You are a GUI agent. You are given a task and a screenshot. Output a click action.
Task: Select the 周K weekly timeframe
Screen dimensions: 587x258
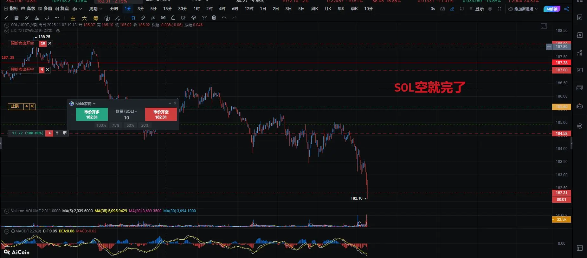[314, 9]
